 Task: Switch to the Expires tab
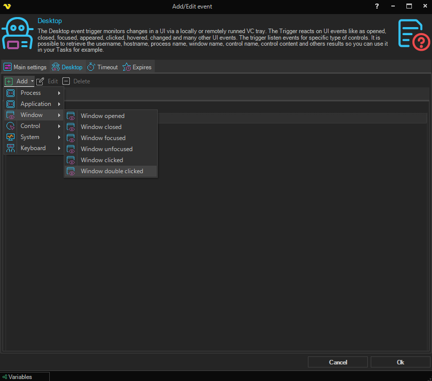pyautogui.click(x=137, y=67)
